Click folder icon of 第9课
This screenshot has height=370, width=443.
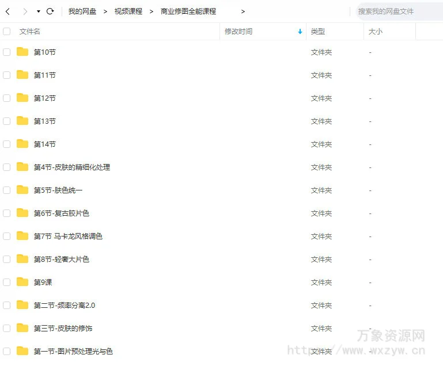tap(22, 281)
